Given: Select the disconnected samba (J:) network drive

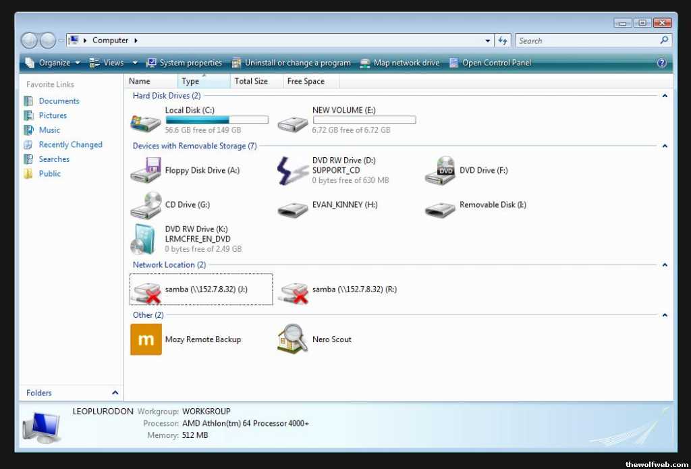Looking at the screenshot, I should 146,290.
